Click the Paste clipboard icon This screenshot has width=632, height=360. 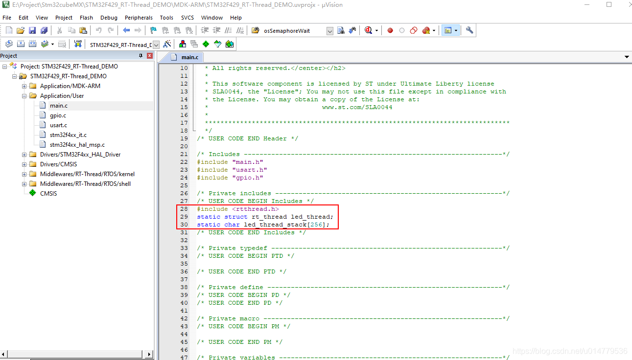pos(83,30)
